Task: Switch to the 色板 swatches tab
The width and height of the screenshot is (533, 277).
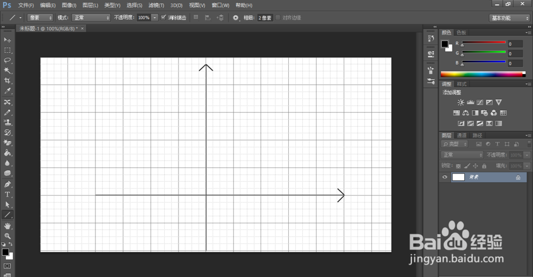Action: coord(461,32)
